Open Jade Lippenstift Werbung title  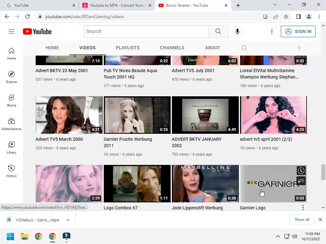197,208
